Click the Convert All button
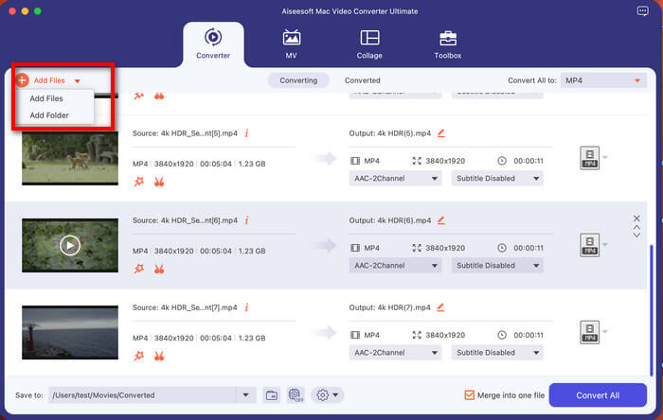663x420 pixels. [598, 395]
